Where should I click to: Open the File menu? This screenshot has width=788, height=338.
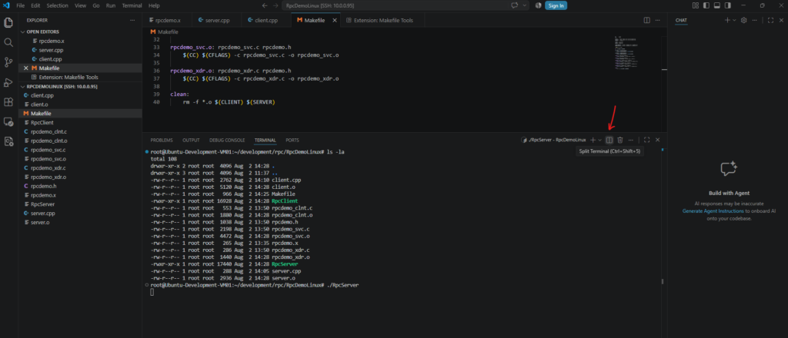tap(21, 5)
